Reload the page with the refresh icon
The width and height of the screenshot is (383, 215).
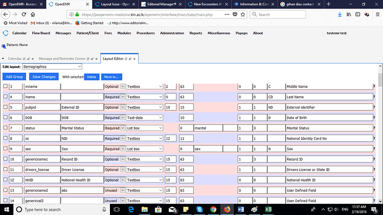[24, 14]
